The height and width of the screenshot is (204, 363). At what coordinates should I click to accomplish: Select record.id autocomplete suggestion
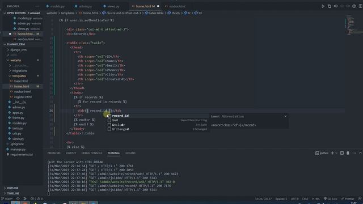[158, 116]
